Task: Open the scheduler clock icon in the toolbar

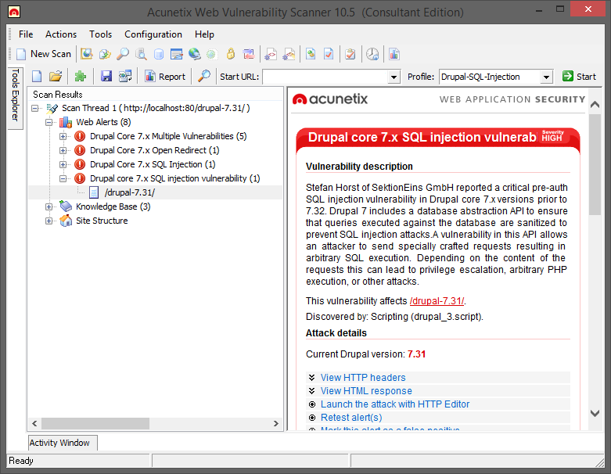Action: 372,54
